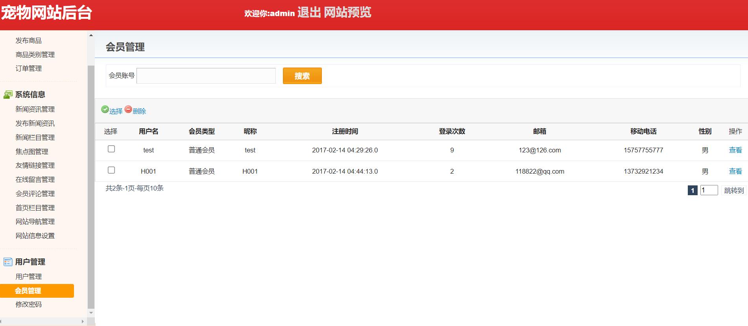Focus the 会员账号 search input field
Image resolution: width=748 pixels, height=326 pixels.
tap(206, 76)
